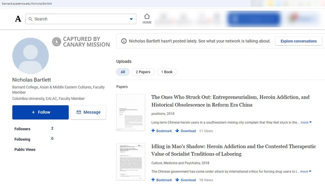Bookmark the Idling in Mao's Shadow paper
This screenshot has width=325, height=186.
[162, 180]
